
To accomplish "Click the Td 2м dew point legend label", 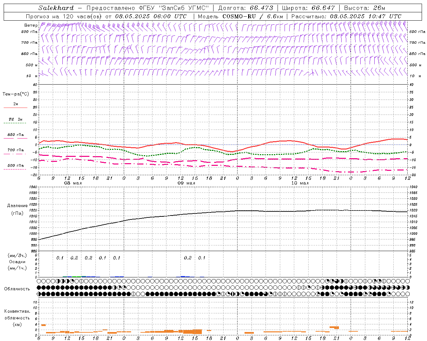I will click(16, 119).
